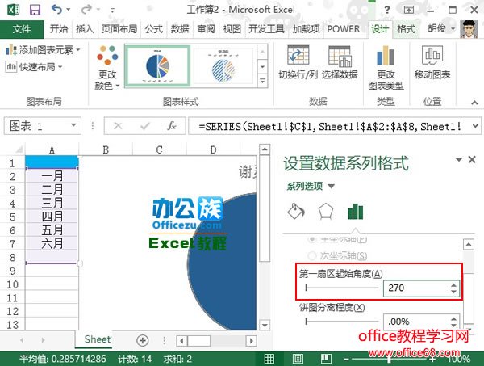Open task pane options arrow next to close
The height and width of the screenshot is (366, 484).
click(x=459, y=159)
